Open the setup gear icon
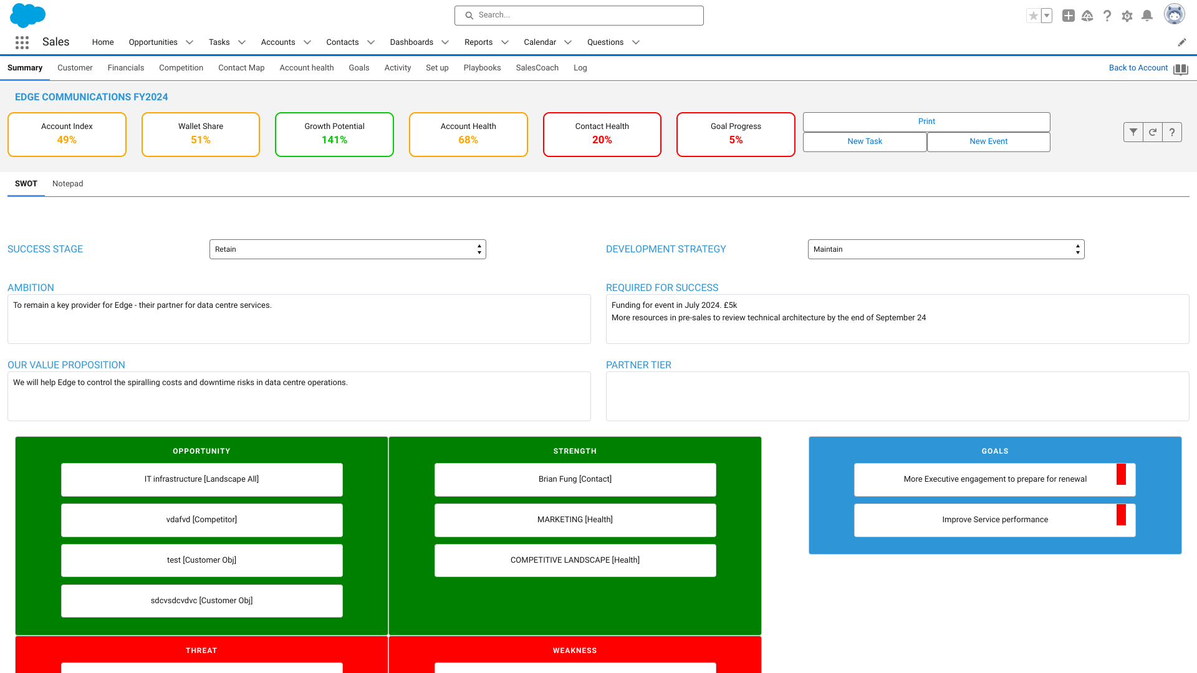 [x=1127, y=16]
